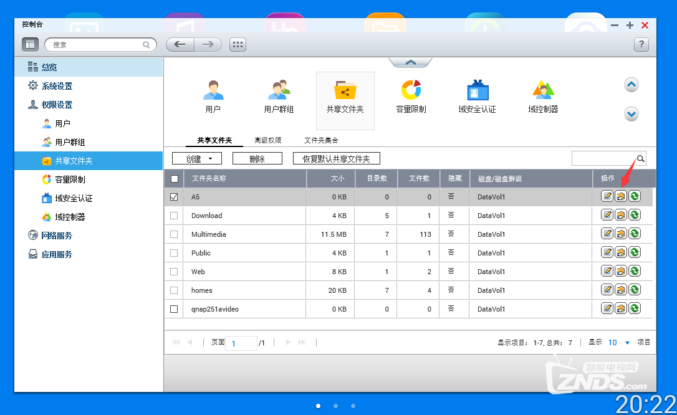Open access permissions for Download folder
The image size is (677, 415).
tap(621, 215)
